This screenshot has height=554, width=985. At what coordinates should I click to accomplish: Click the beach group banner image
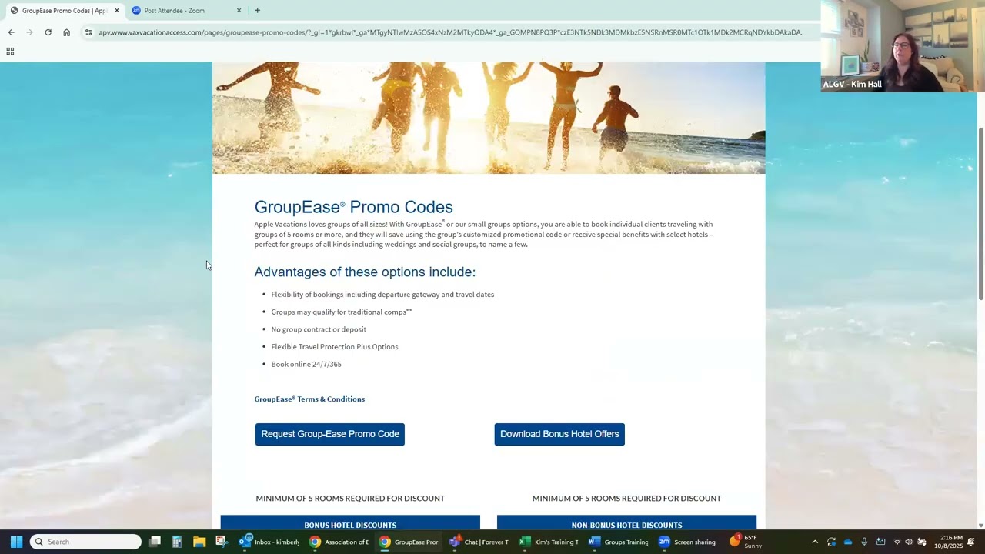489,118
